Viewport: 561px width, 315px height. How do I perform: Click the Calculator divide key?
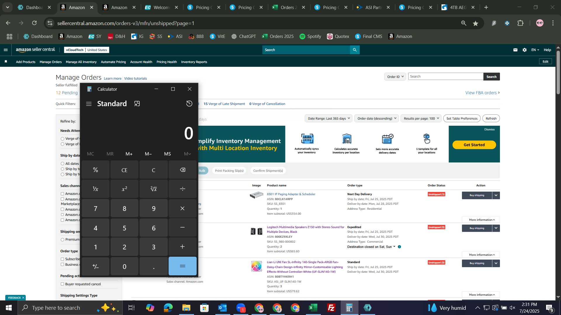click(x=183, y=189)
